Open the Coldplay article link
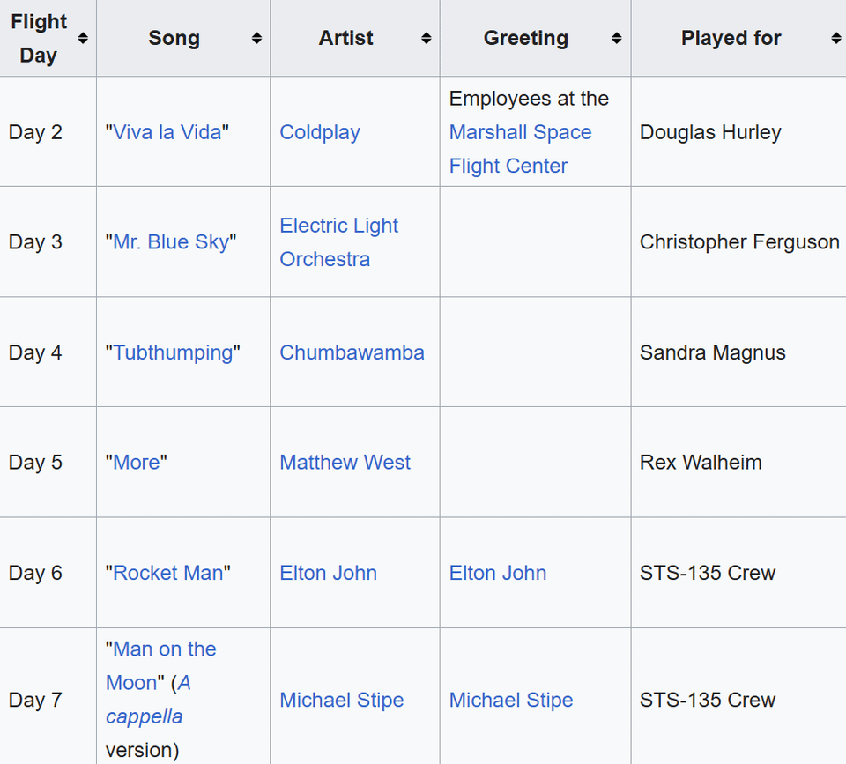The image size is (846, 764). click(320, 132)
